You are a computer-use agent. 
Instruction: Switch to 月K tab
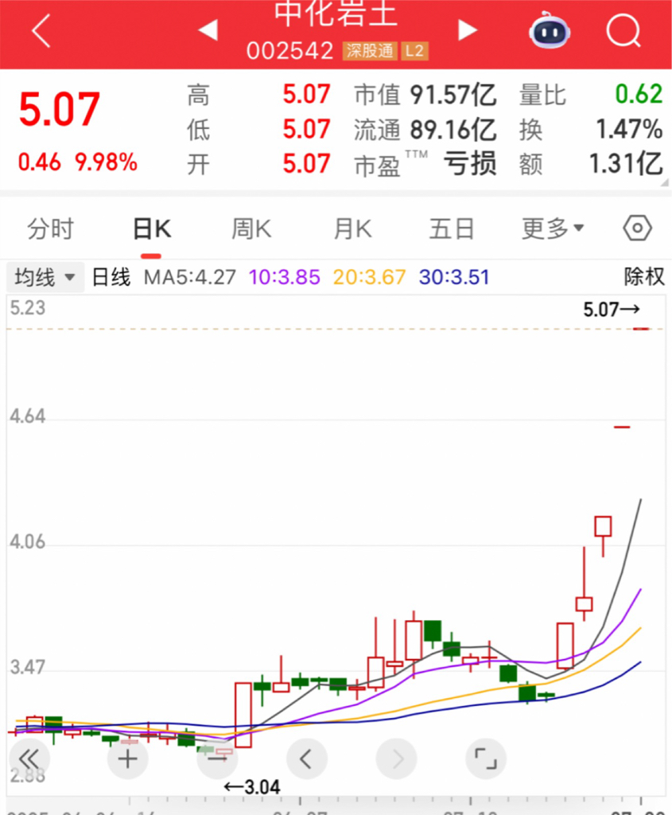click(352, 228)
